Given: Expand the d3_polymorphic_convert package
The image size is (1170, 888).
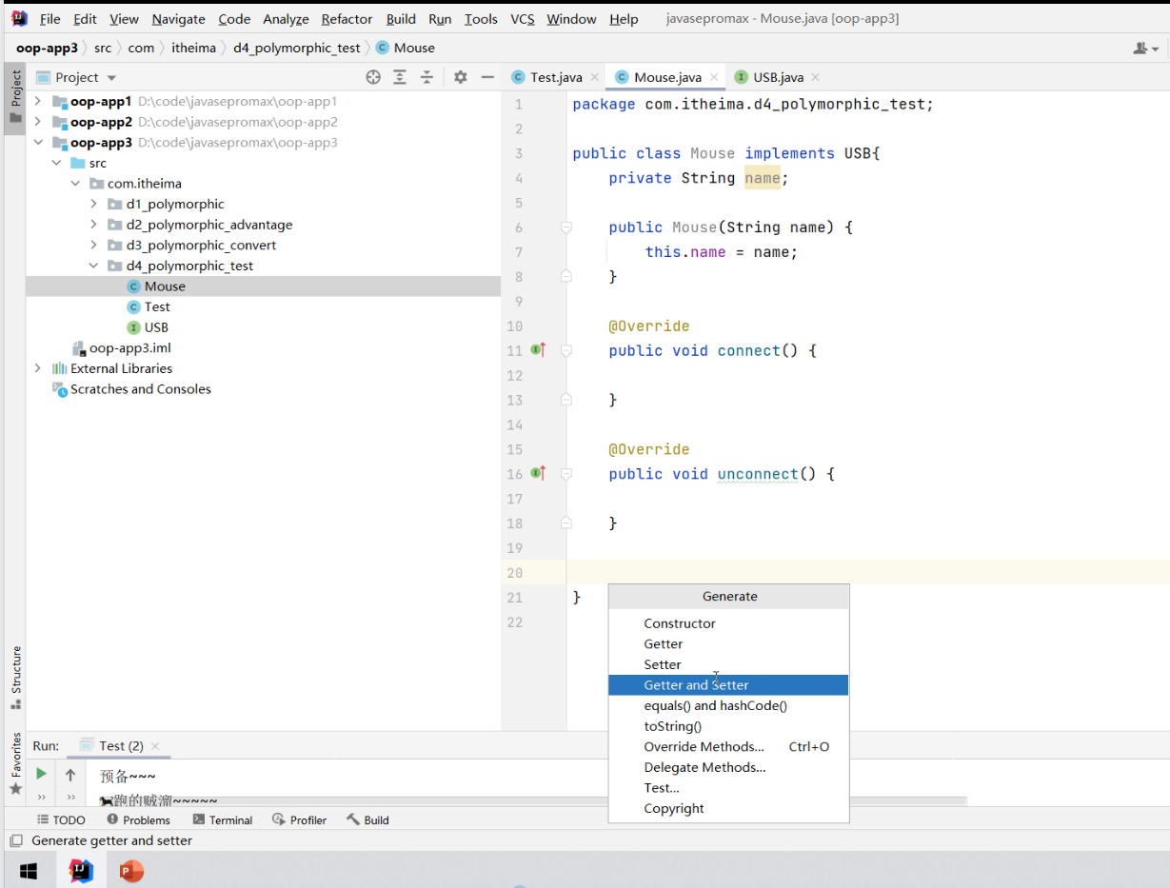Looking at the screenshot, I should pos(93,246).
